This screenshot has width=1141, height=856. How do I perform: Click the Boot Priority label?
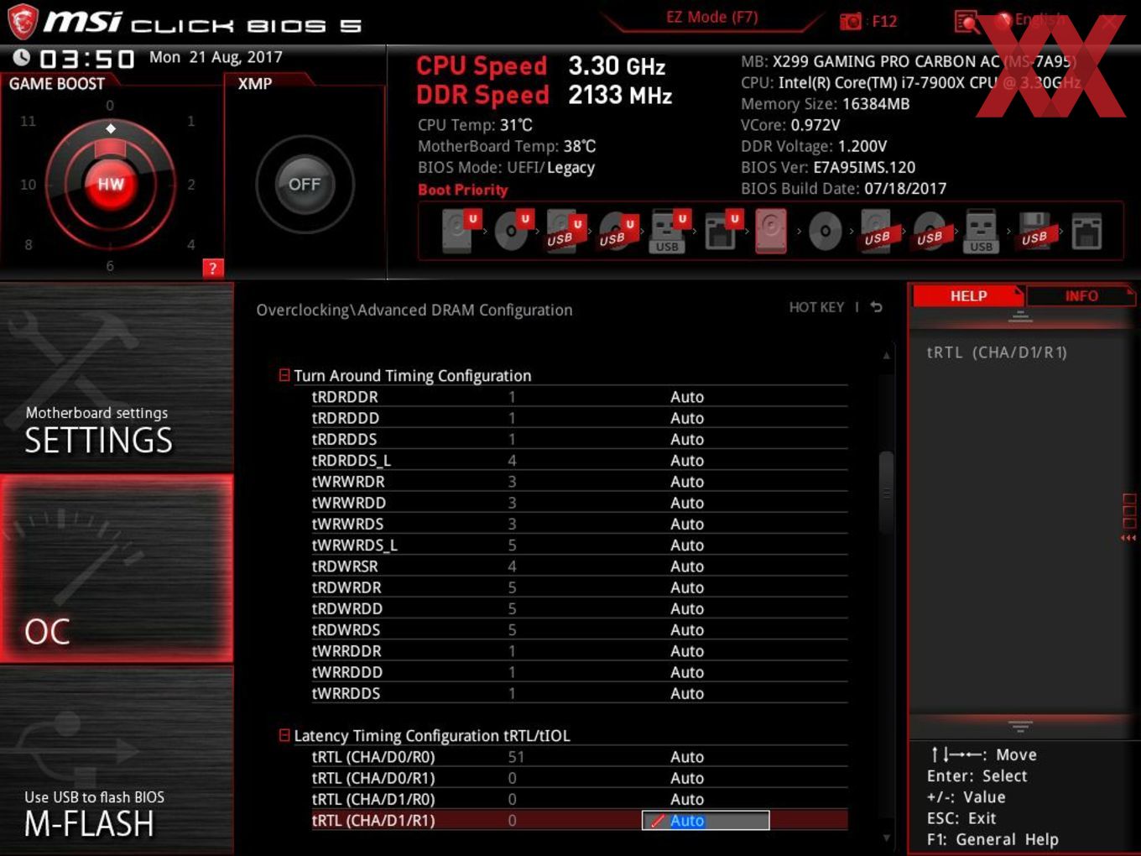(x=463, y=190)
